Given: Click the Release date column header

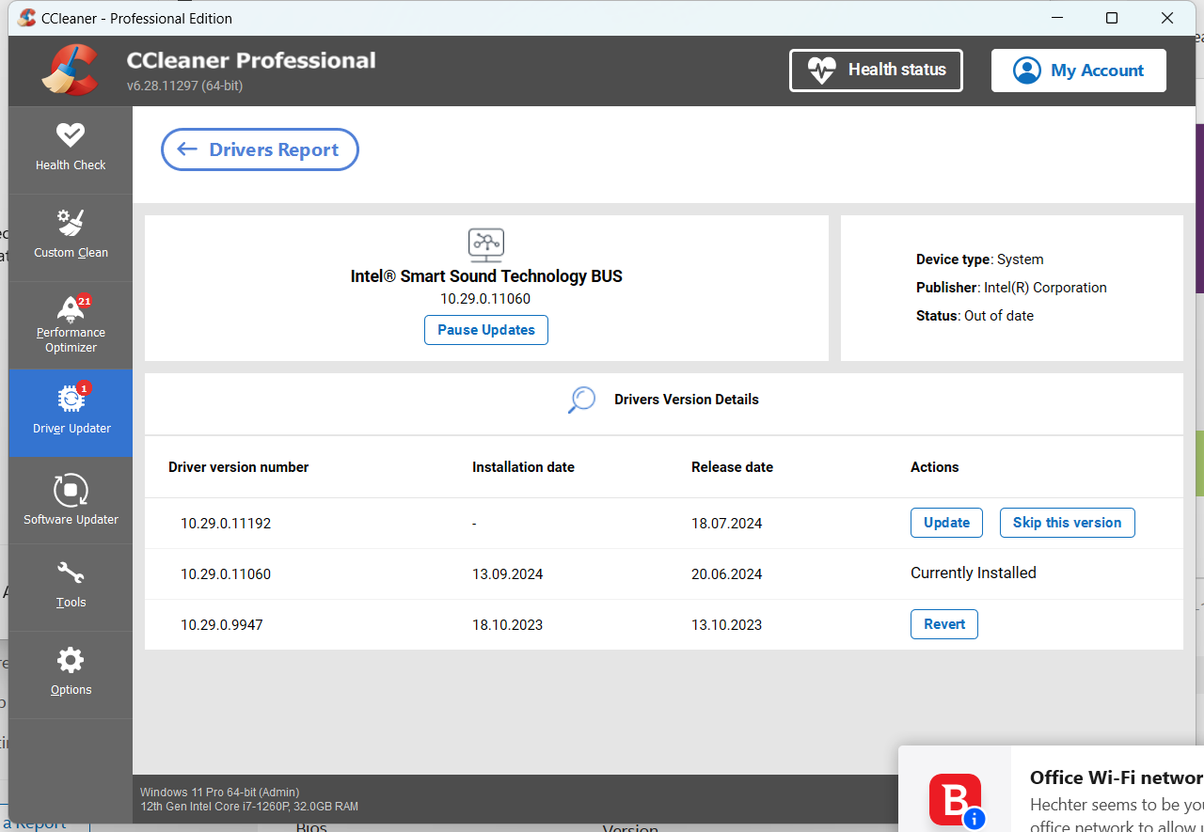Looking at the screenshot, I should [x=732, y=467].
